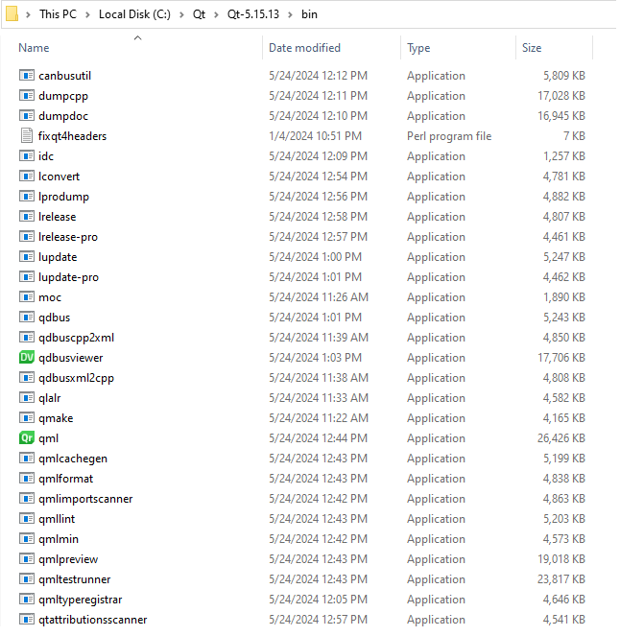The width and height of the screenshot is (620, 636).
Task: Click the qmltestrunner application icon
Action: tap(27, 579)
